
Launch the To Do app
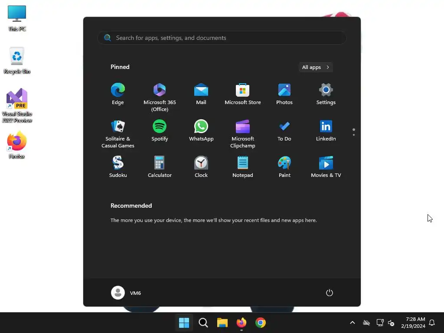point(284,131)
